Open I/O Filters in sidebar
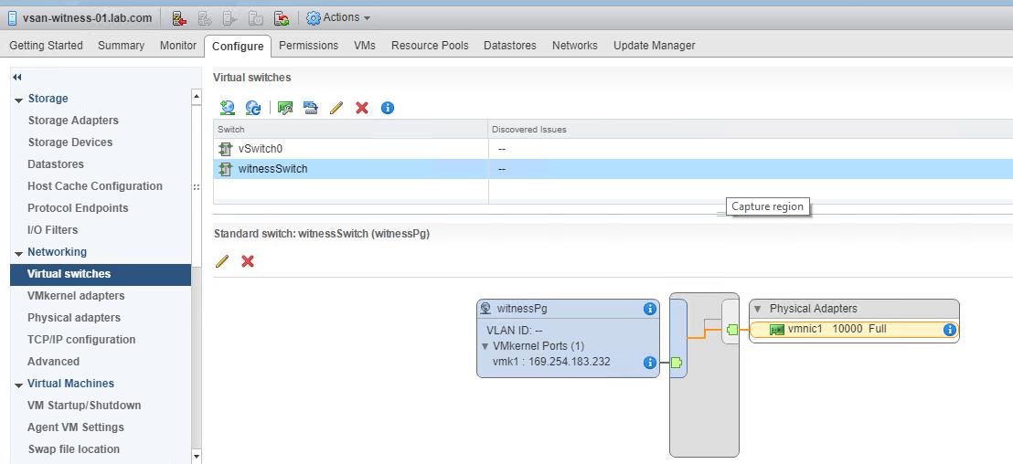Image resolution: width=1013 pixels, height=464 pixels. pyautogui.click(x=52, y=230)
